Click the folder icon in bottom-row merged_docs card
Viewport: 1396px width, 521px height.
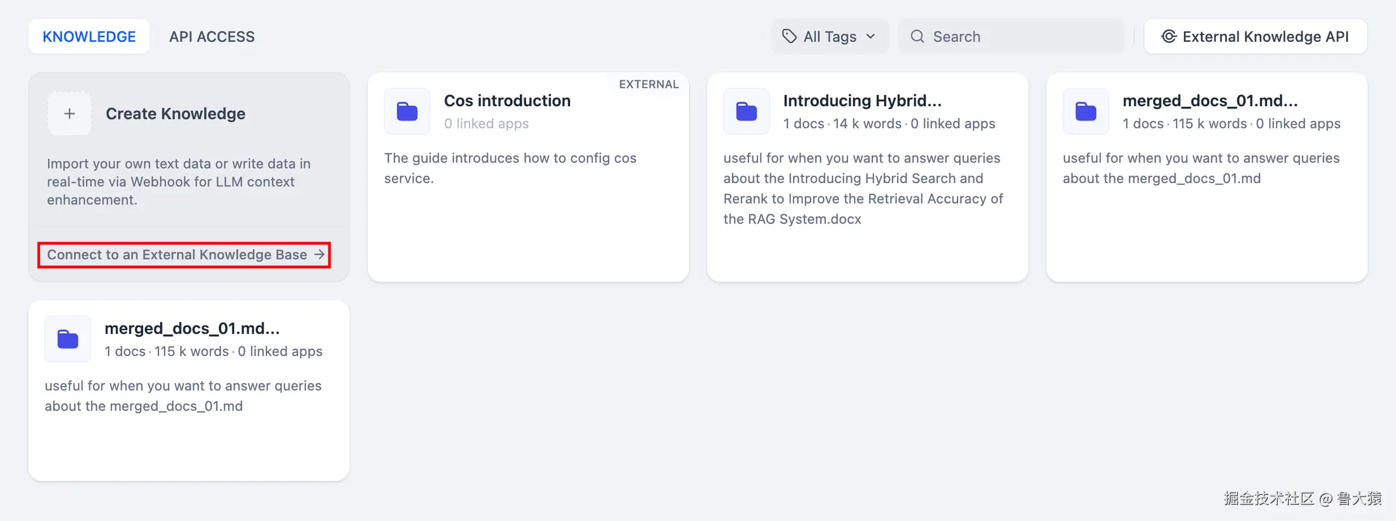(68, 339)
